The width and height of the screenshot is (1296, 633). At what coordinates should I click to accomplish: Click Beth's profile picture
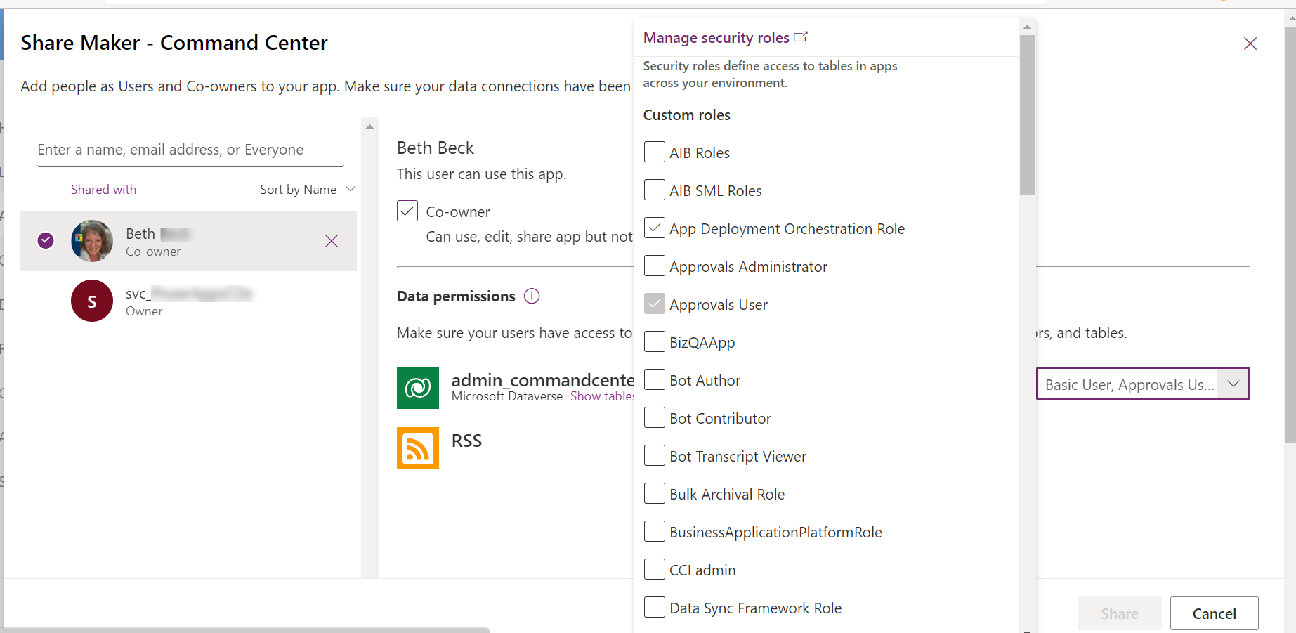pos(91,240)
